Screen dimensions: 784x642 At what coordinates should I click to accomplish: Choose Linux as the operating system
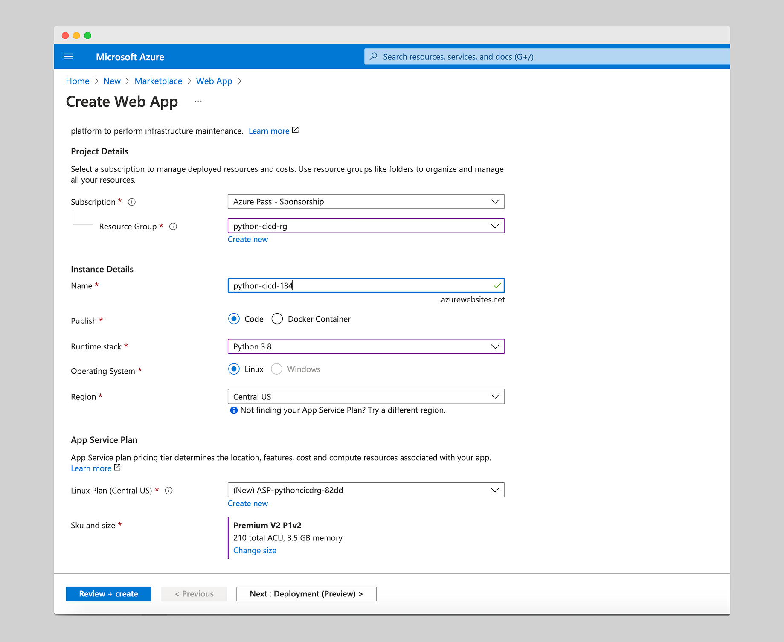point(234,369)
